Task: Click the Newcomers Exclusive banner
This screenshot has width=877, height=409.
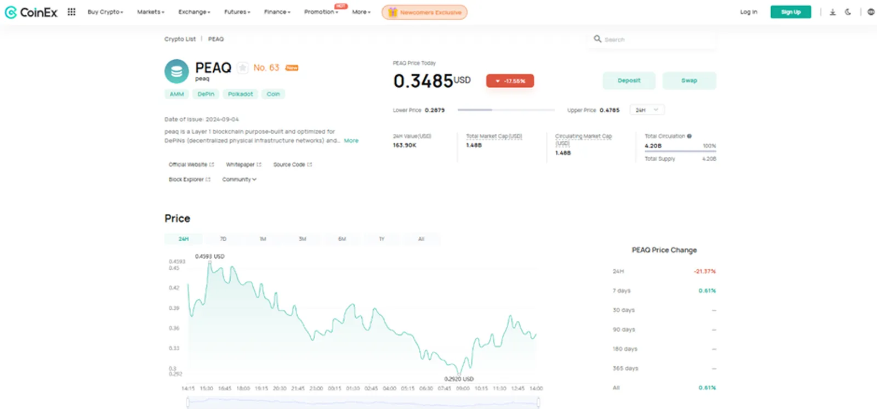Action: coord(424,12)
